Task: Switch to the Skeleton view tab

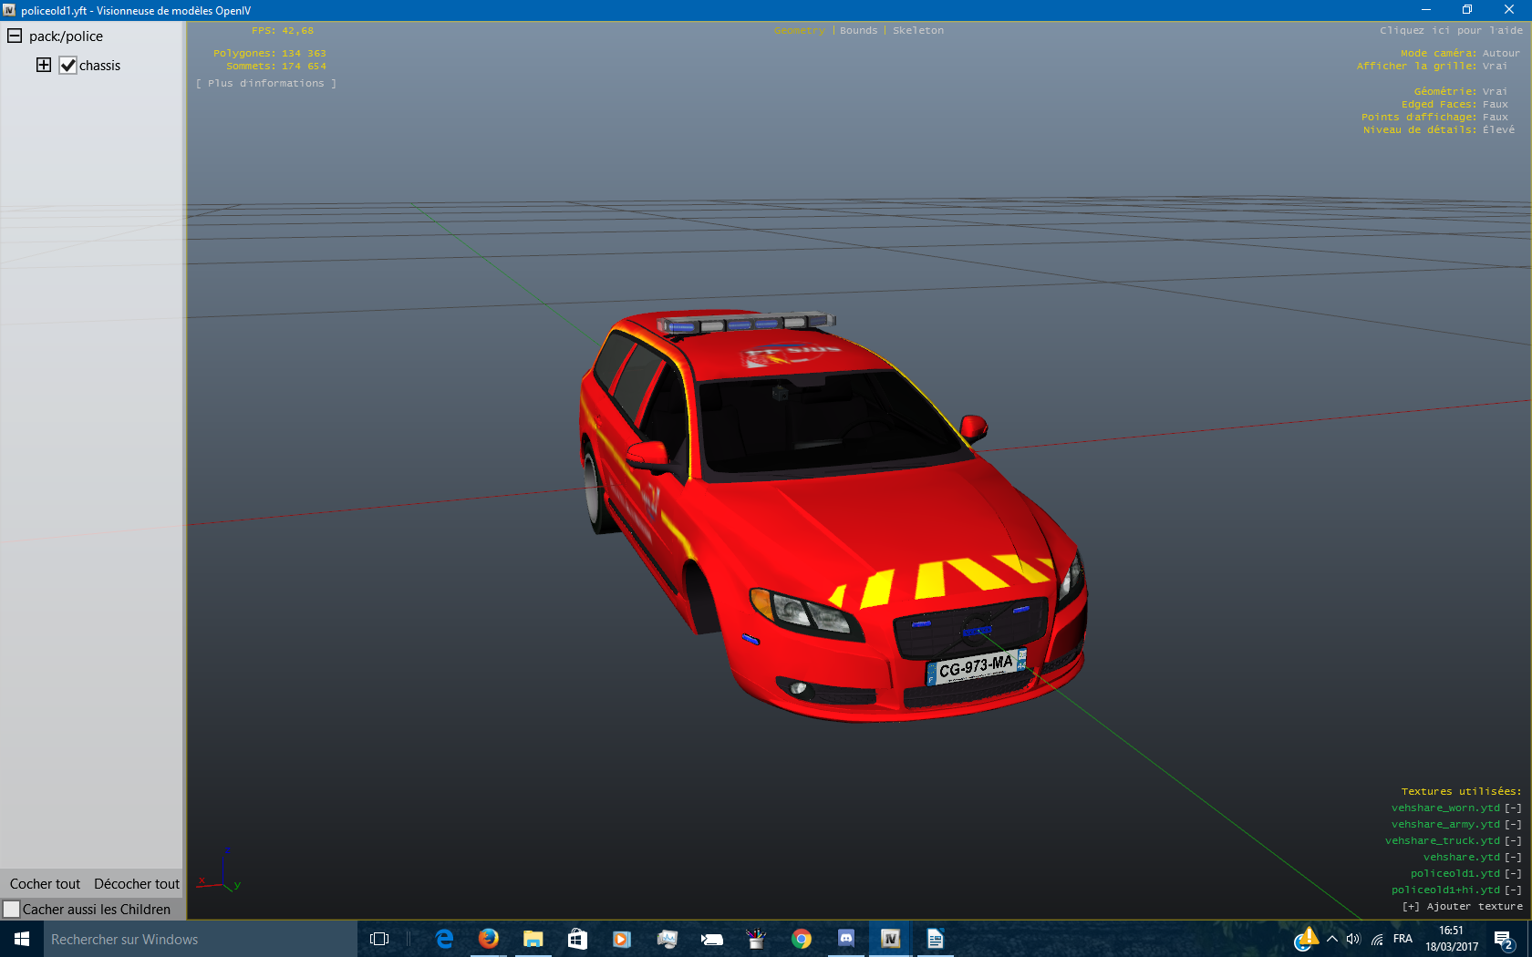Action: click(x=917, y=31)
